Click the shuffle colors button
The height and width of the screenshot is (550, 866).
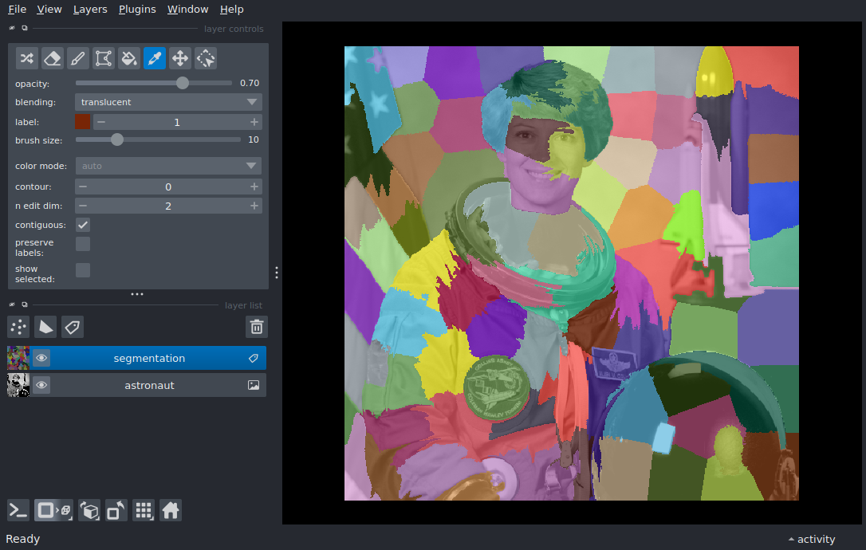(x=27, y=58)
